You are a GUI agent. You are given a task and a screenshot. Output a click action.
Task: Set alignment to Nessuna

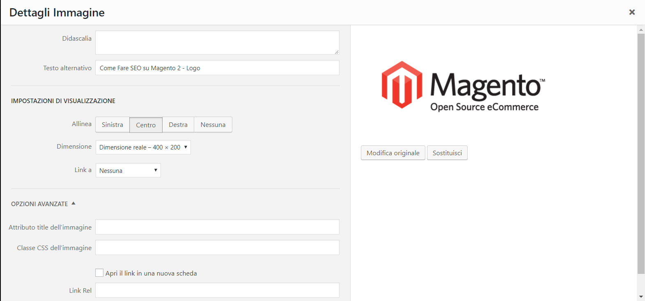tap(213, 125)
